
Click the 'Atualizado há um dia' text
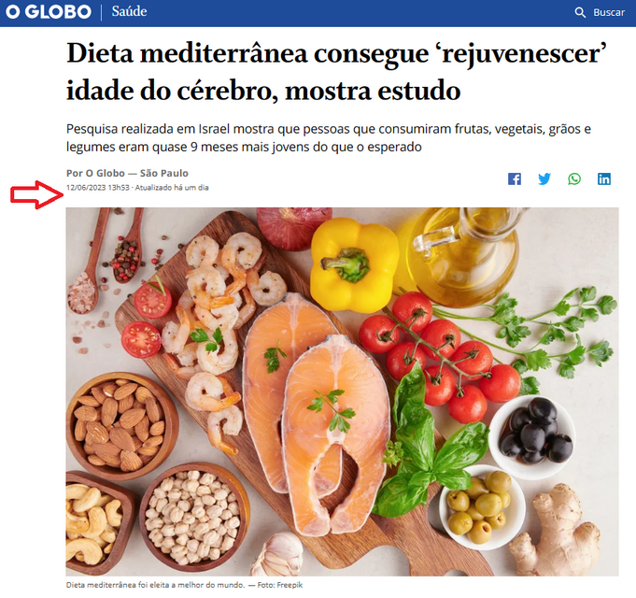point(172,188)
